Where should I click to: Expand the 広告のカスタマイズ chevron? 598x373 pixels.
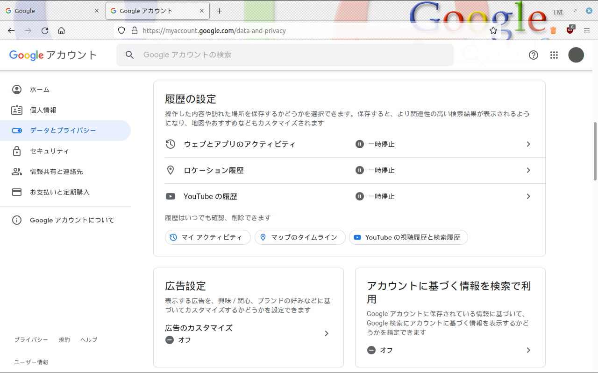pos(327,333)
